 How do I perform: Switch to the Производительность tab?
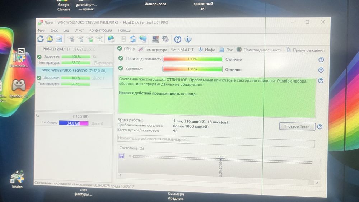click(x=259, y=50)
